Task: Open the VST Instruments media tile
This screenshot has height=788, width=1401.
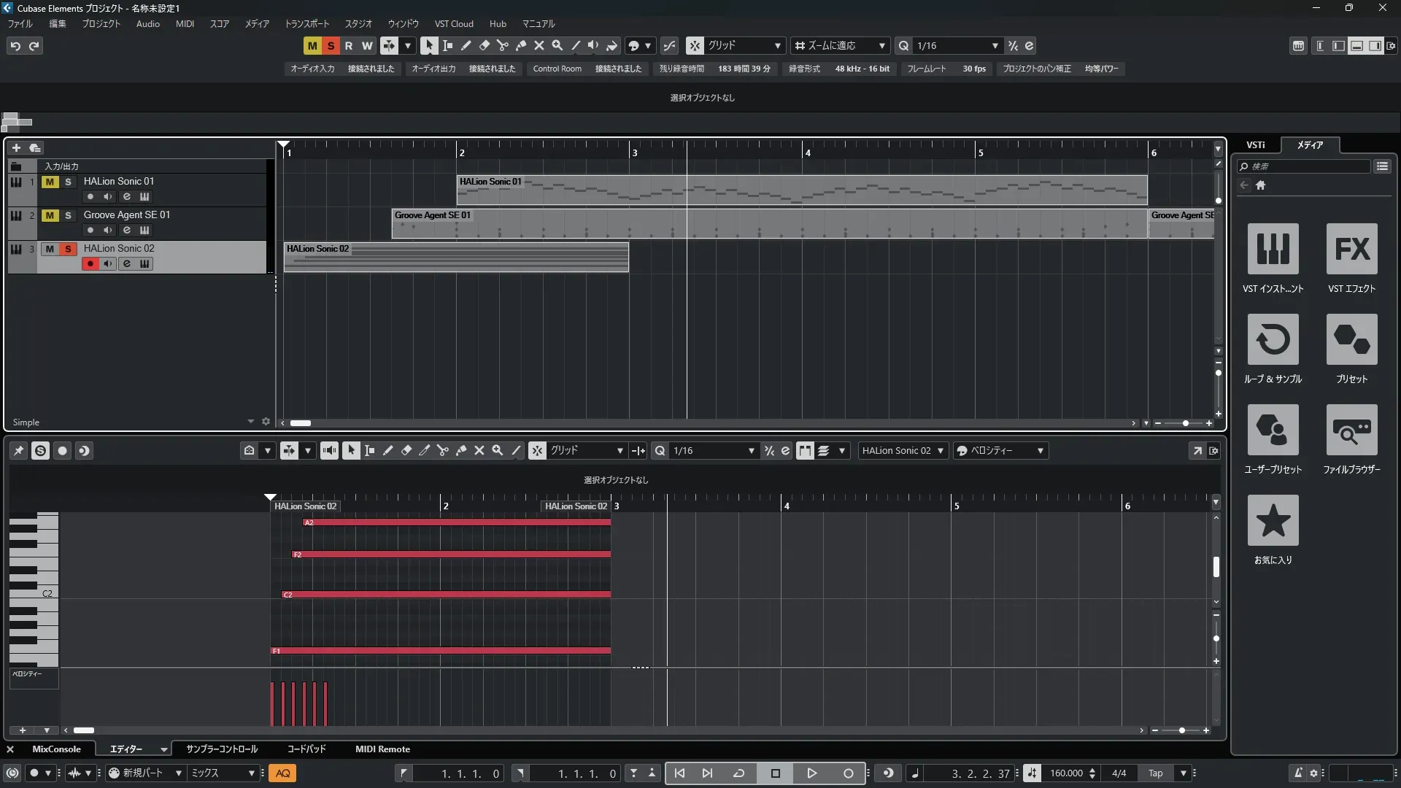Action: (x=1273, y=249)
